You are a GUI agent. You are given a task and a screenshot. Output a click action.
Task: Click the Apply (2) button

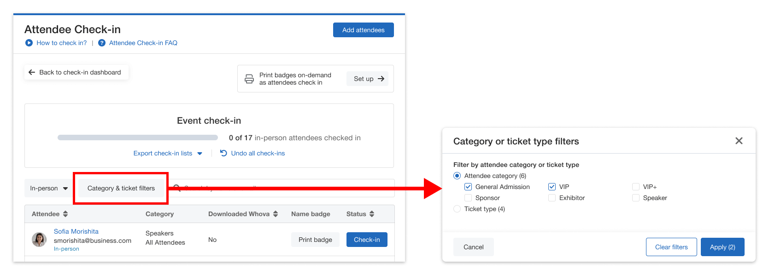(x=722, y=247)
